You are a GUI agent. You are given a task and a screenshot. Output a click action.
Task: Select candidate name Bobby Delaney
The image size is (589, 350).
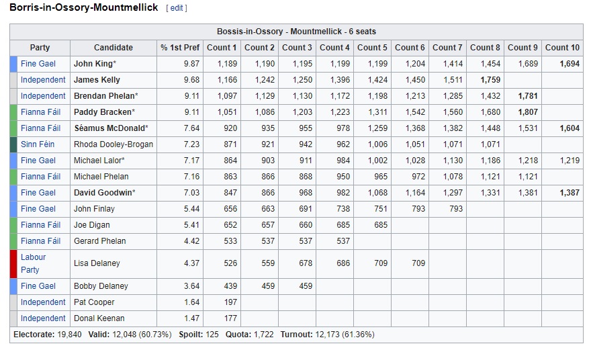(x=101, y=287)
